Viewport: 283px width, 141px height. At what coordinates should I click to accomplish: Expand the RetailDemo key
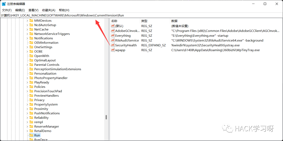27,131
